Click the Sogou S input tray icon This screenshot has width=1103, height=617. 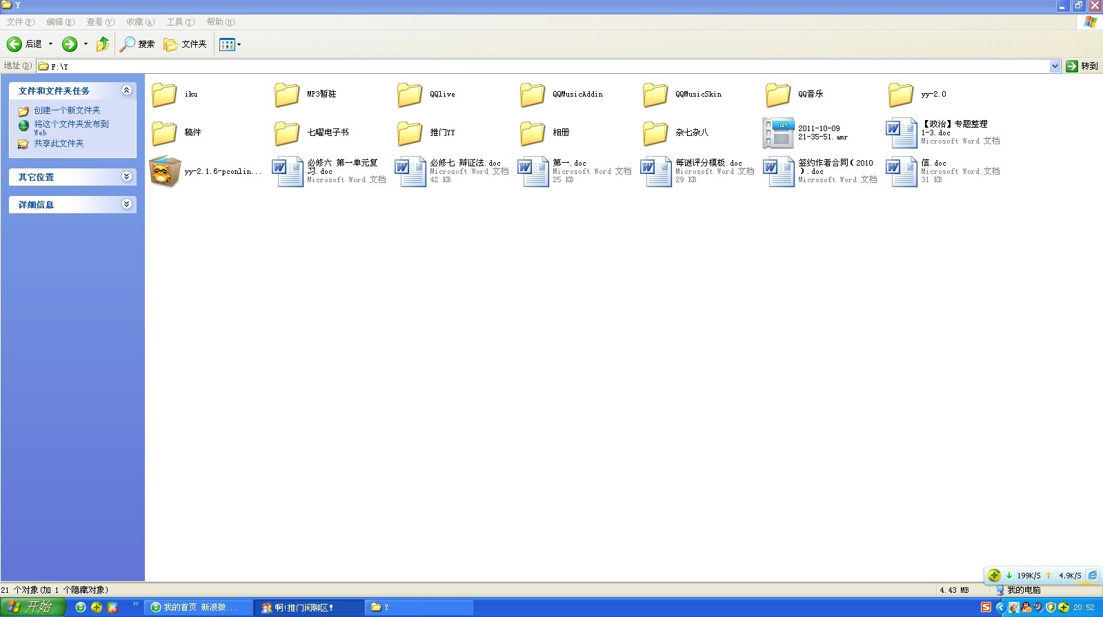(x=986, y=607)
